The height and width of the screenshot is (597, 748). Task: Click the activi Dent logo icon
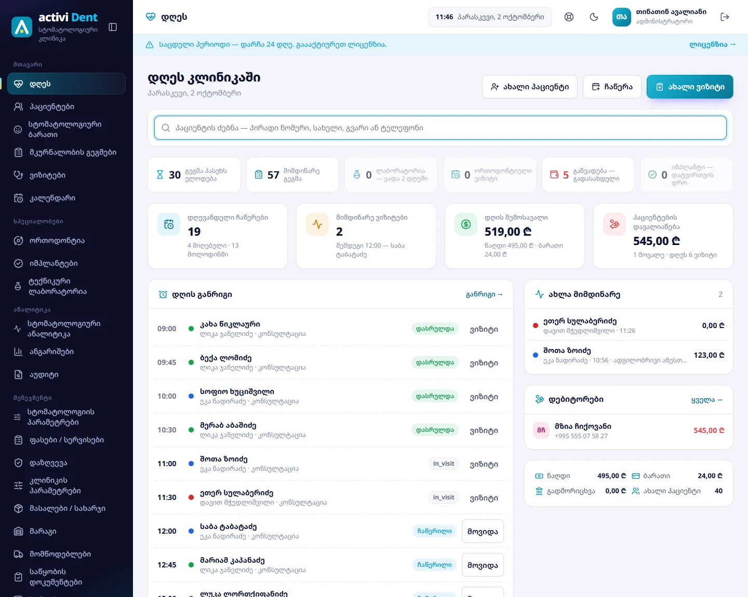click(22, 27)
